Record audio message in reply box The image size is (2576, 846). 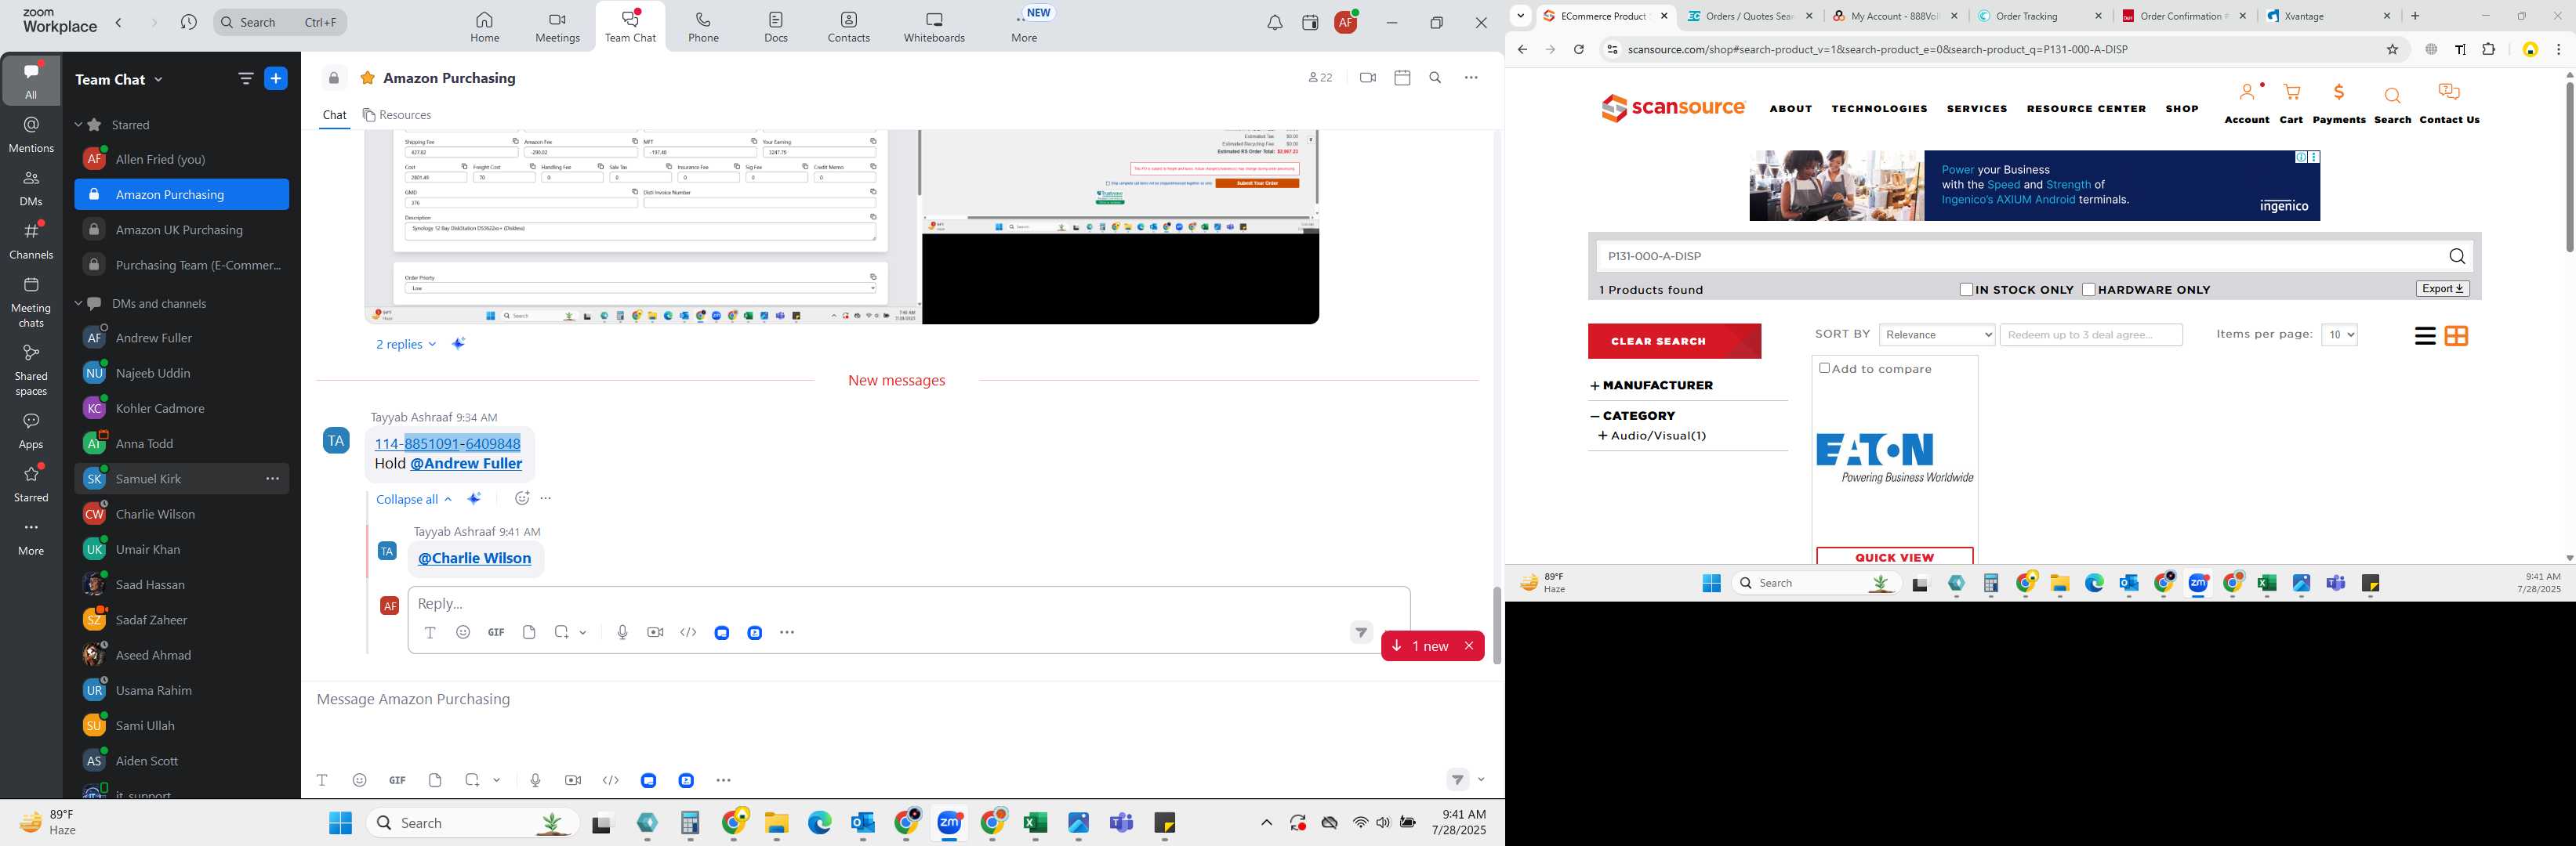coord(622,632)
